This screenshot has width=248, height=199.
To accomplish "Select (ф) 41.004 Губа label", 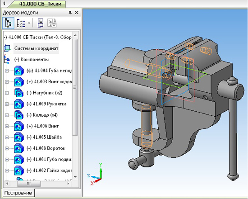I will (x=49, y=71).
